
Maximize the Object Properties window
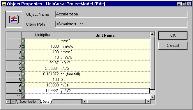pyautogui.click(x=183, y=4)
